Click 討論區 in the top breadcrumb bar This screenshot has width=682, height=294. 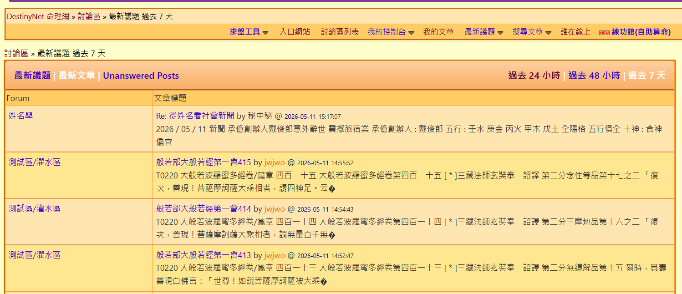[89, 16]
